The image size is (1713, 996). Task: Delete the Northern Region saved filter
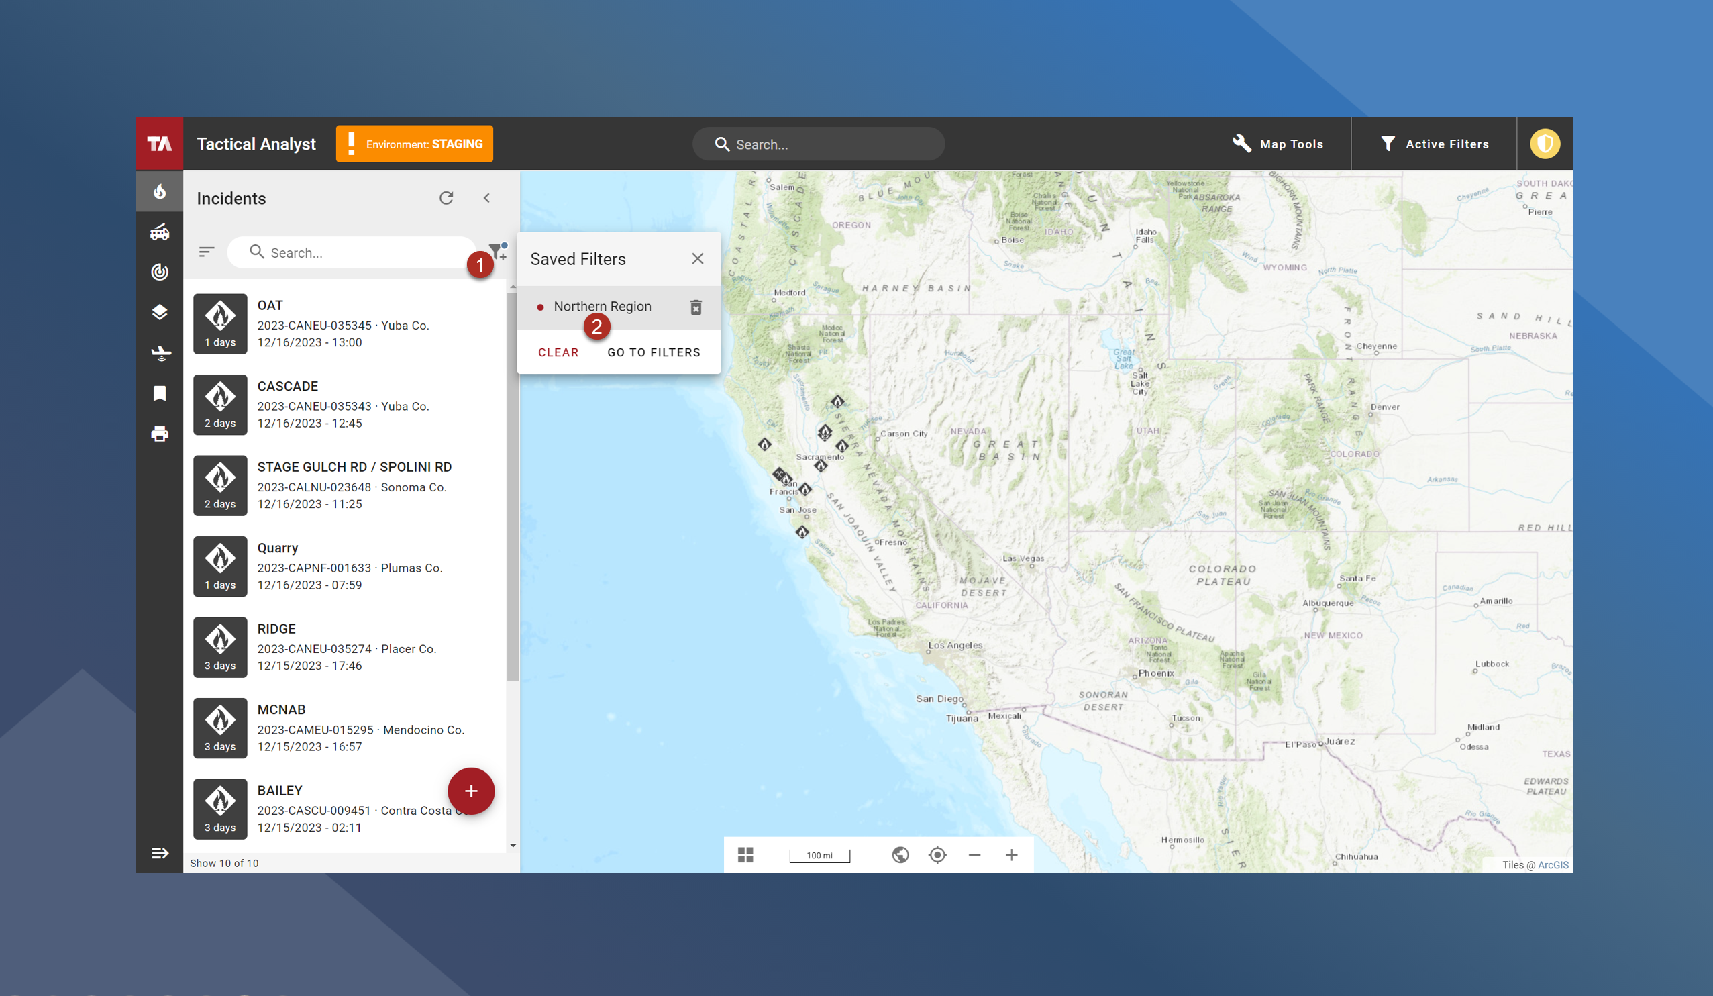(x=695, y=307)
